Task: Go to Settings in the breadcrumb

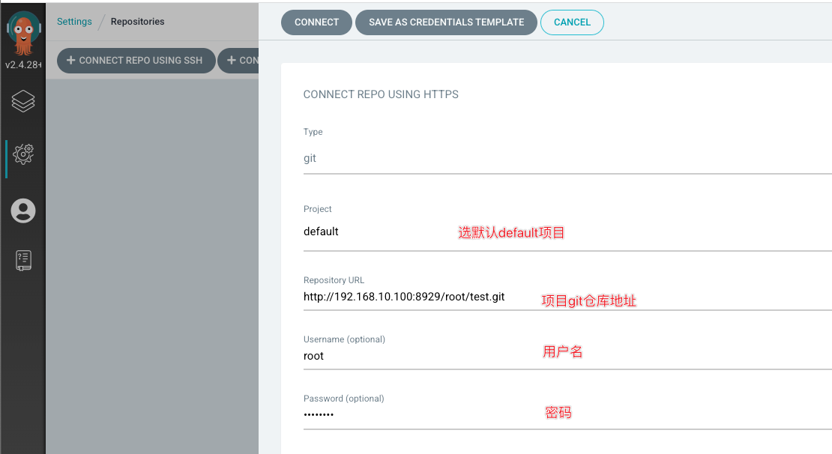Action: (x=74, y=22)
